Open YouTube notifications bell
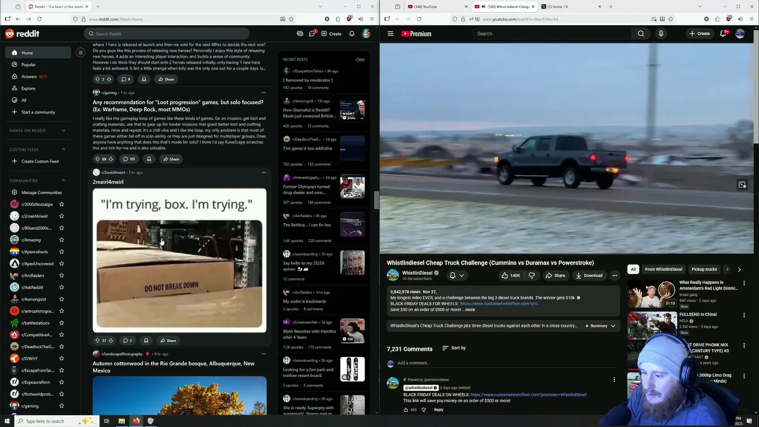759x427 pixels. (723, 34)
